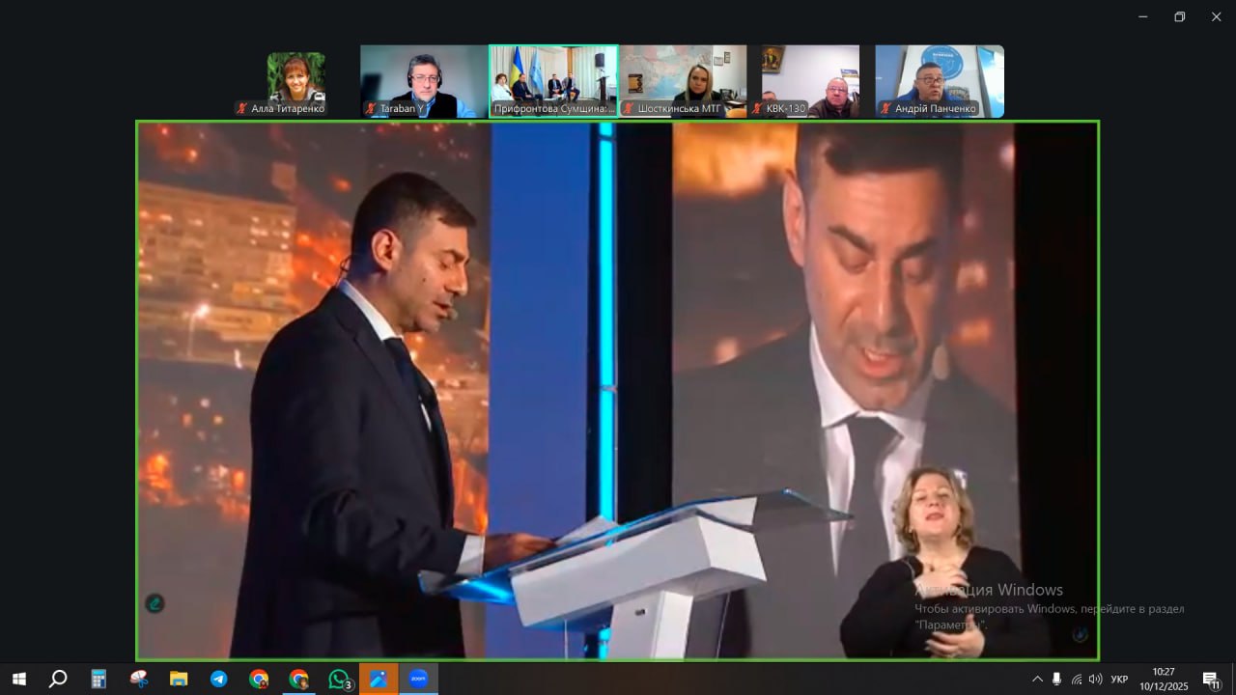Click the Windows Photos taskbar icon
This screenshot has height=695, width=1236.
tap(379, 679)
